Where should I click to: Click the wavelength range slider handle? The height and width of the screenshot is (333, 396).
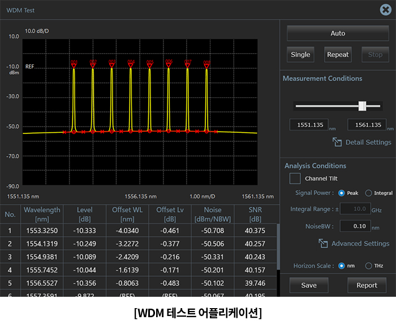click(363, 106)
